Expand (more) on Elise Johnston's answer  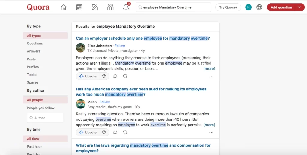point(209,69)
